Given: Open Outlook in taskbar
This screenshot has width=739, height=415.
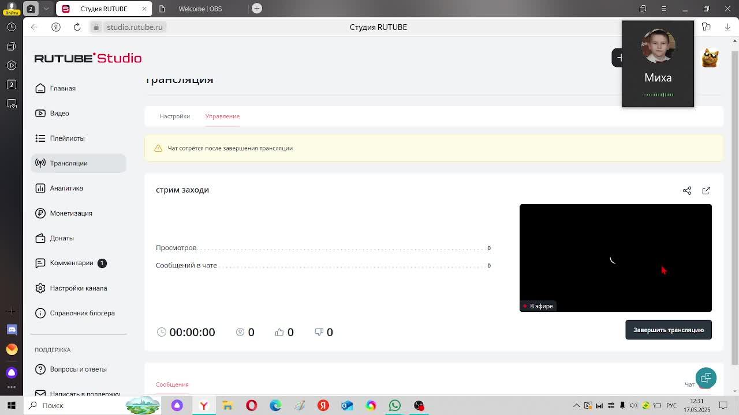Looking at the screenshot, I should coord(347,405).
